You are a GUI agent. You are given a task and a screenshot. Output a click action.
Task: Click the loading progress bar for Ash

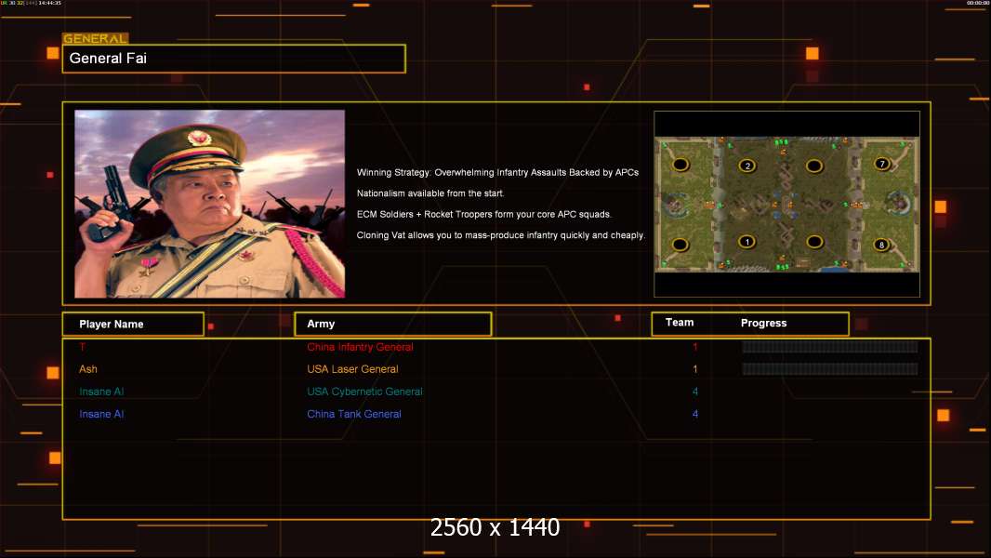830,369
